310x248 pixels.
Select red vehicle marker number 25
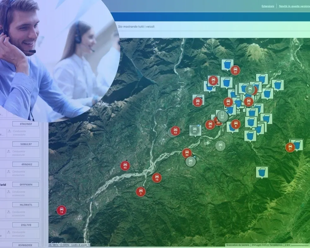tap(197, 102)
